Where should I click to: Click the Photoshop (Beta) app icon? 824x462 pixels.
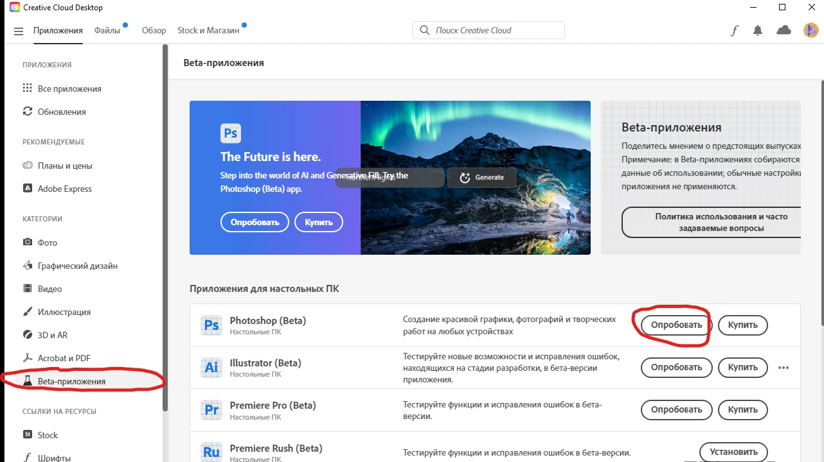[211, 325]
